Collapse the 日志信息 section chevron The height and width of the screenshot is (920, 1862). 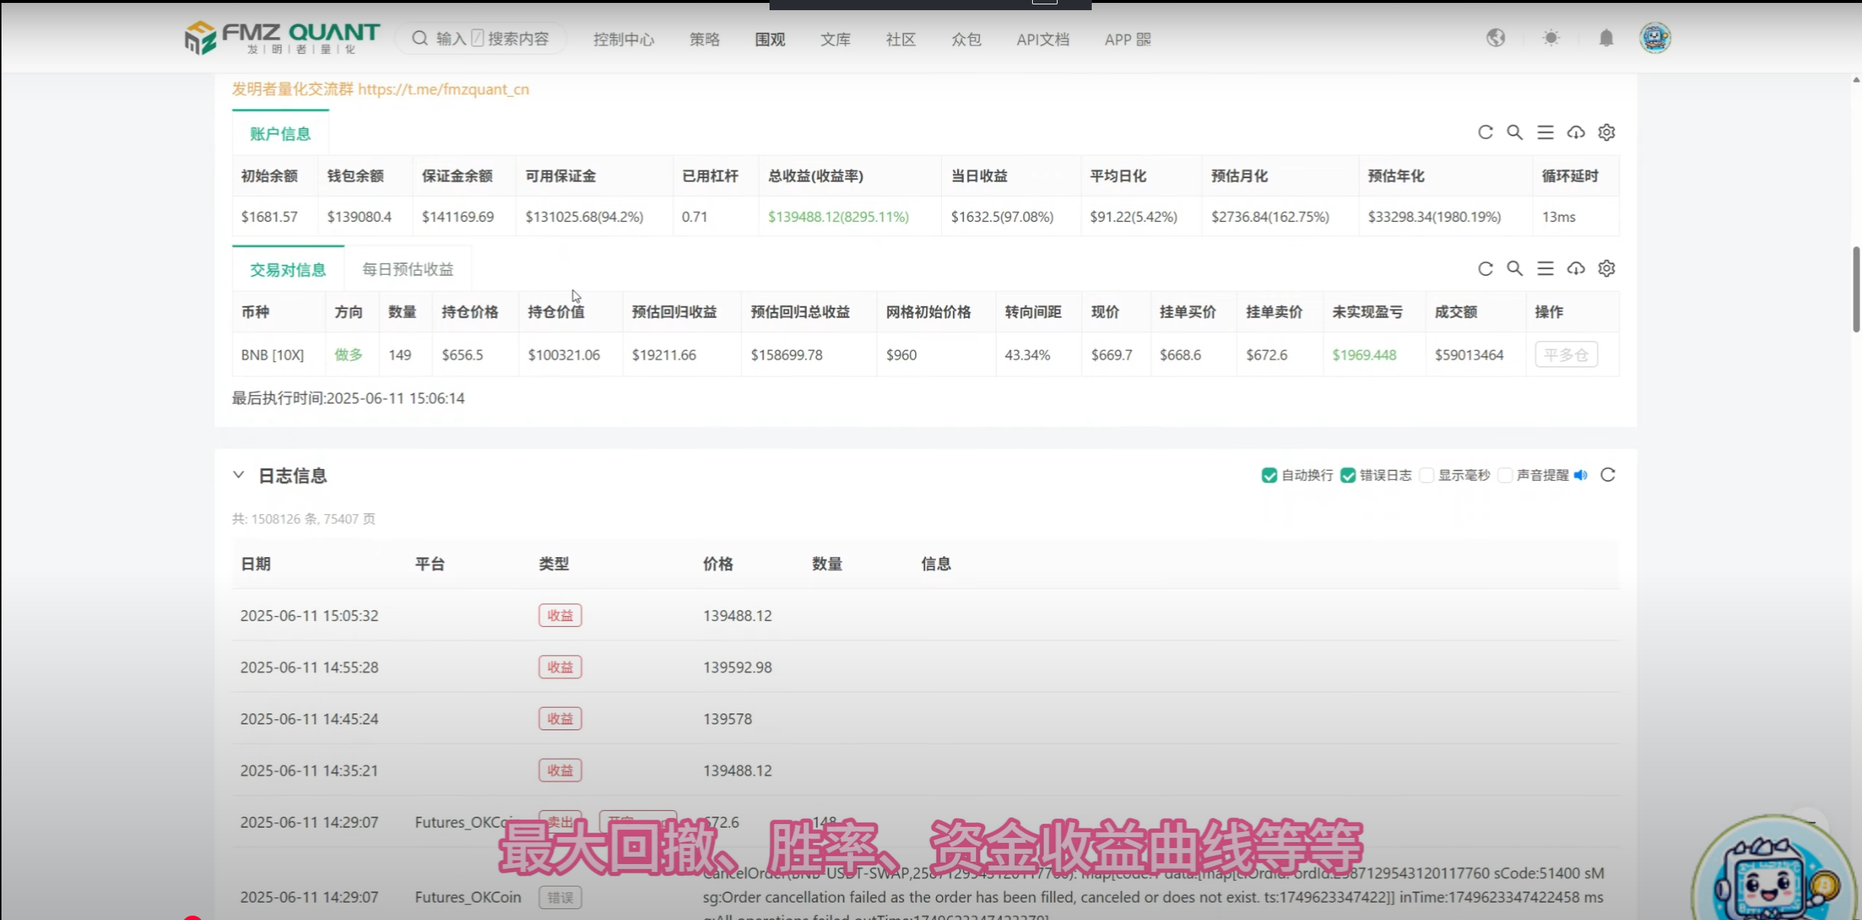[x=239, y=475]
